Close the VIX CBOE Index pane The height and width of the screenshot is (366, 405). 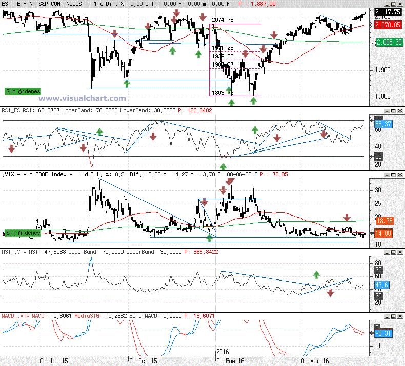400,175
